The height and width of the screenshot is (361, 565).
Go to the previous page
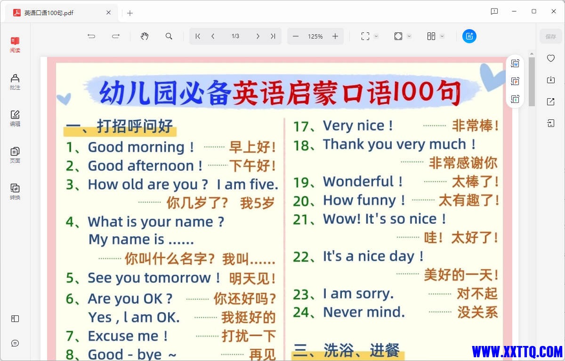213,36
